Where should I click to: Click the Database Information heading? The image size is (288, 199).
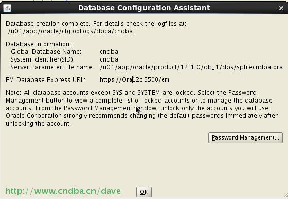pyautogui.click(x=39, y=44)
